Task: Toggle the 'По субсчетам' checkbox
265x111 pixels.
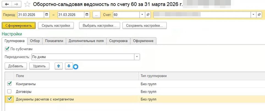Action: click(7, 49)
